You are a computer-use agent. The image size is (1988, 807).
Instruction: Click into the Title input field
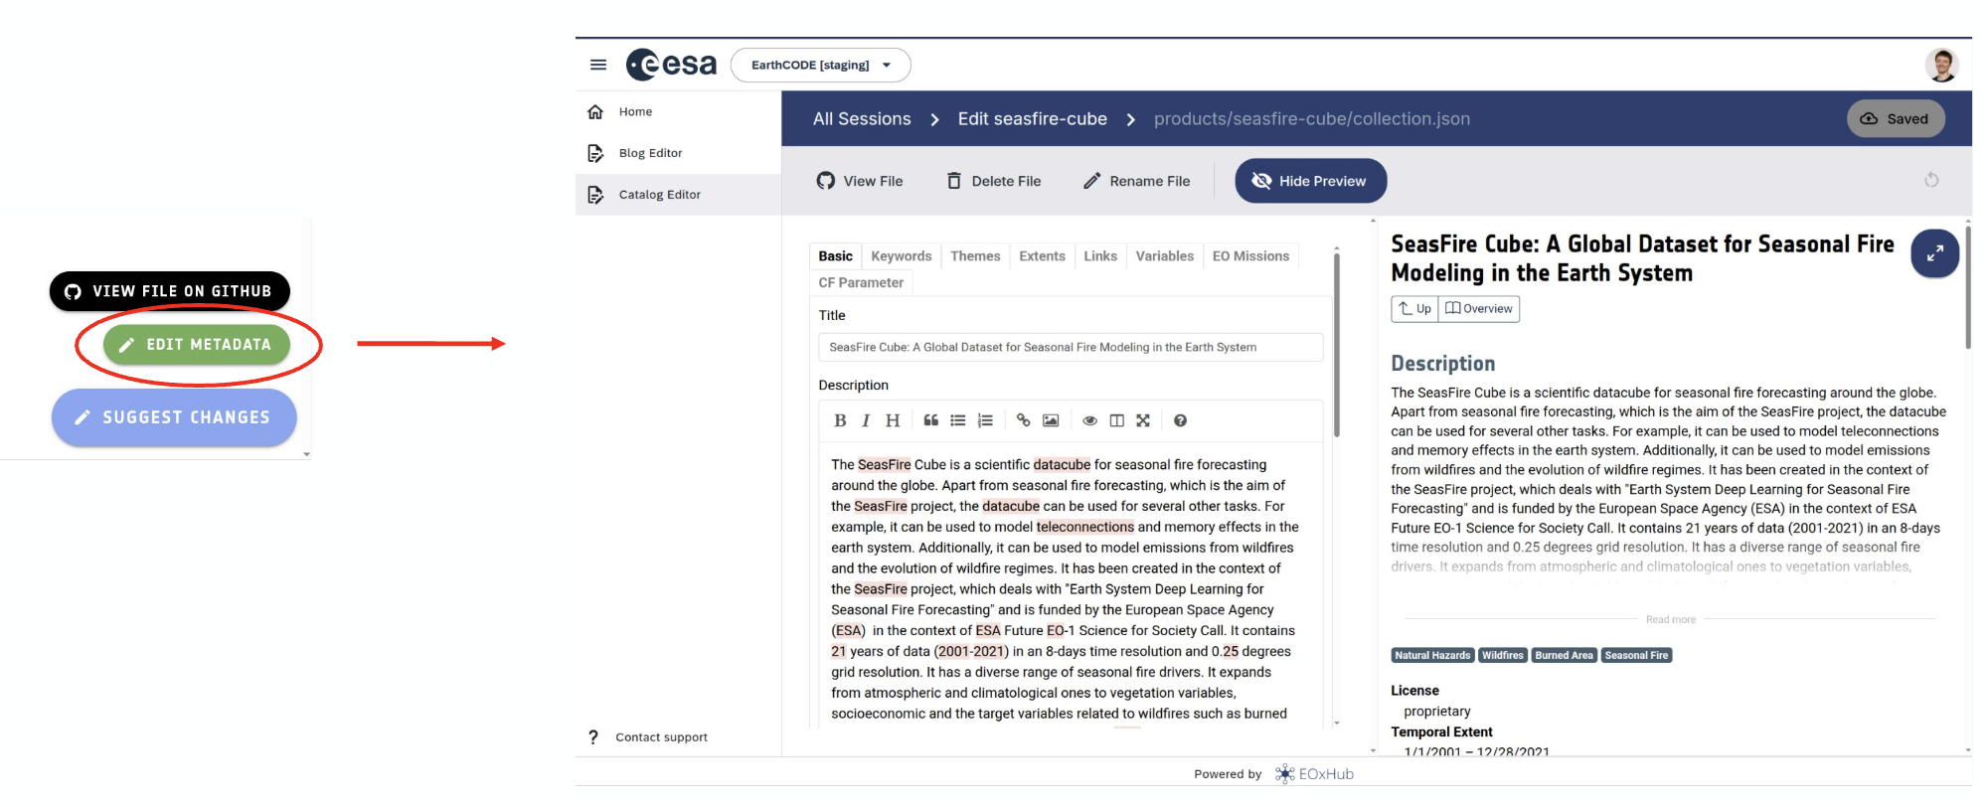point(1070,348)
